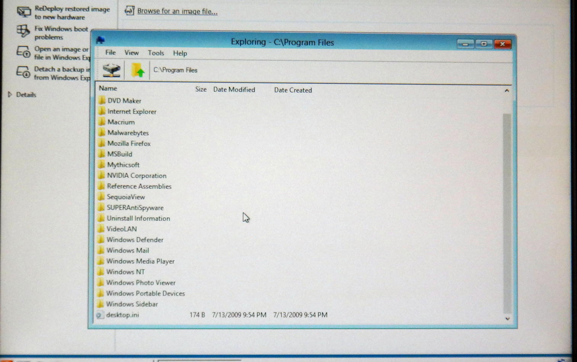
Task: Click the up-folder icon with green arrow
Action: coord(138,70)
